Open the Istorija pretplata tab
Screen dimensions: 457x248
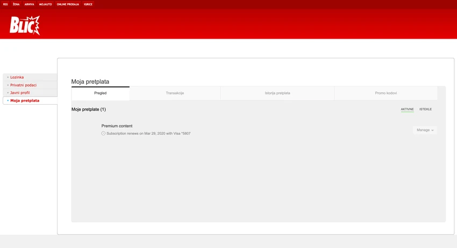point(277,93)
